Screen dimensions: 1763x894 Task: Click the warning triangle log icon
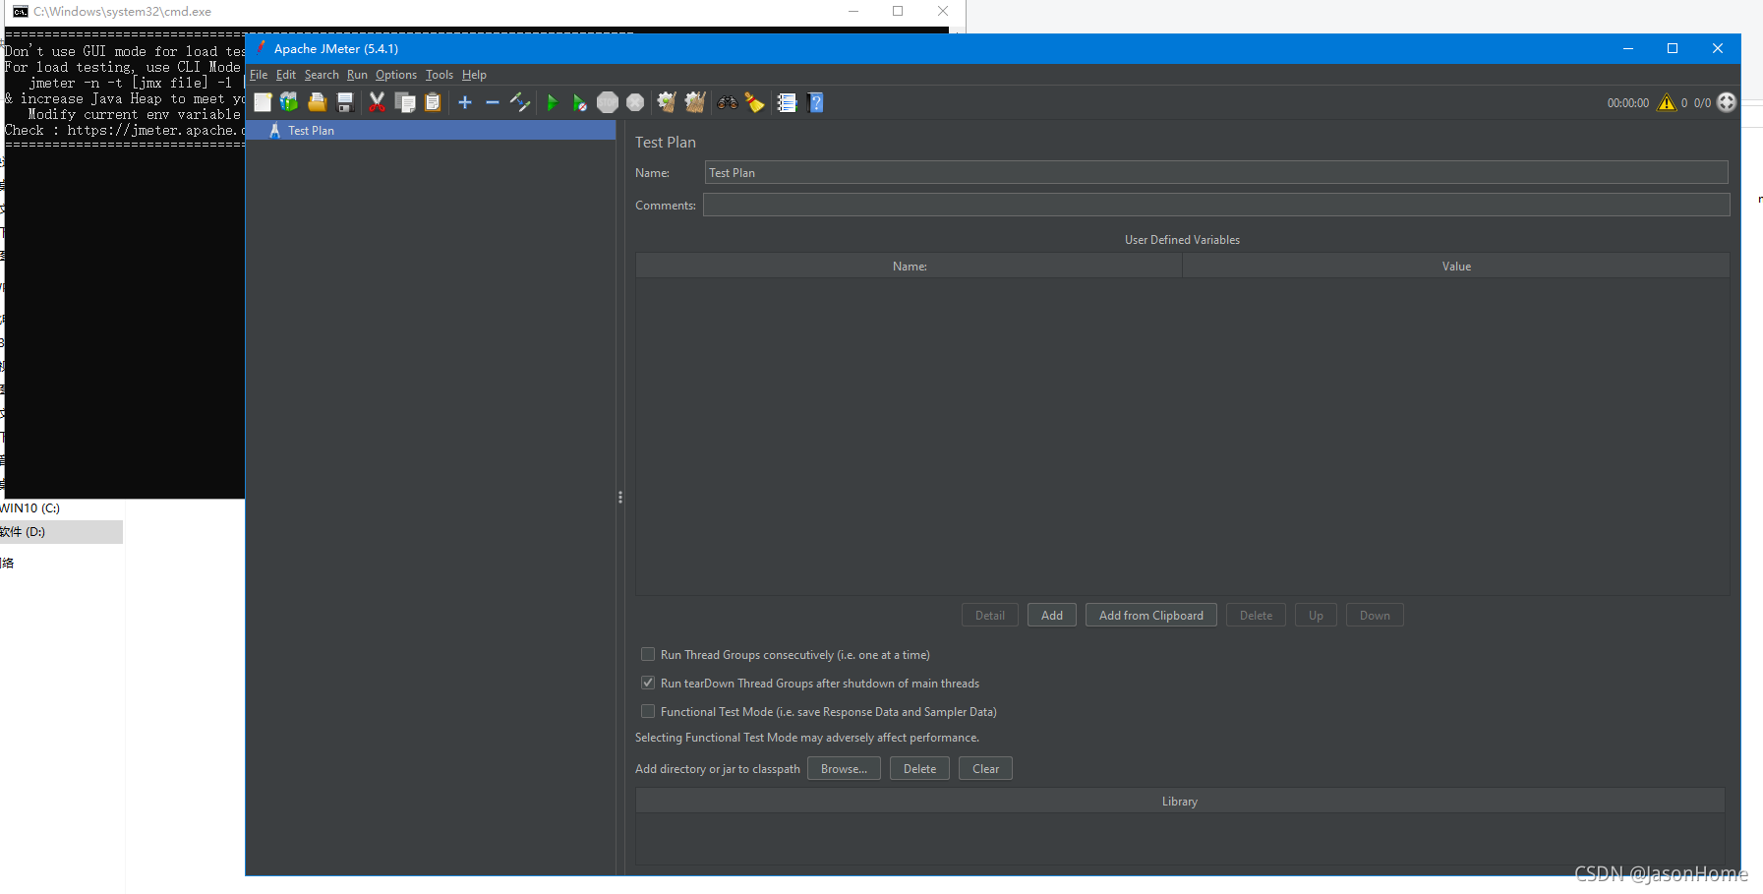pos(1667,102)
